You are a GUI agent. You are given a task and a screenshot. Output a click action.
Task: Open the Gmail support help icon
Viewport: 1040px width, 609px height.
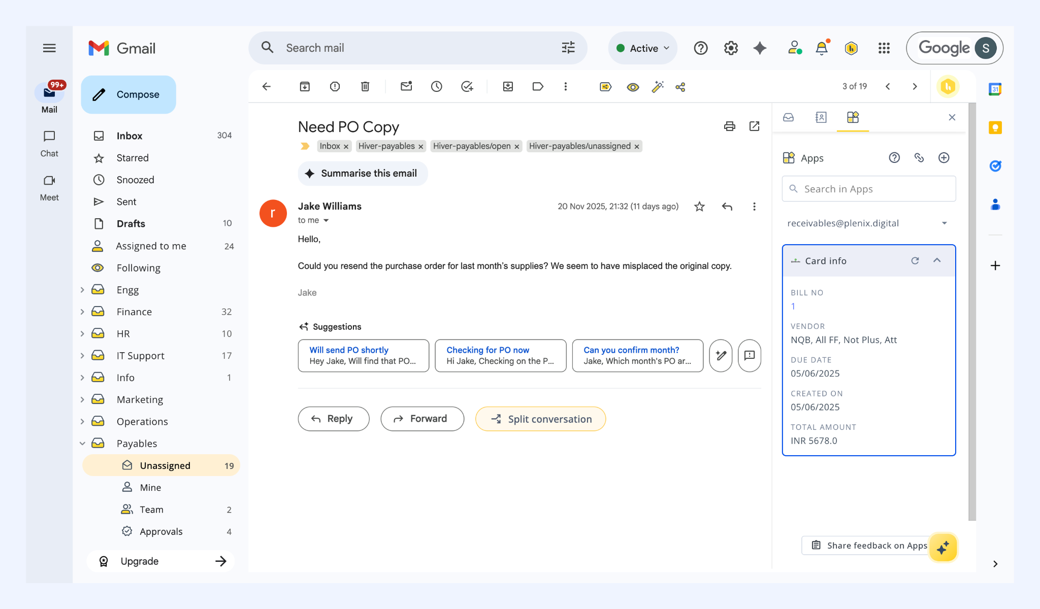701,48
